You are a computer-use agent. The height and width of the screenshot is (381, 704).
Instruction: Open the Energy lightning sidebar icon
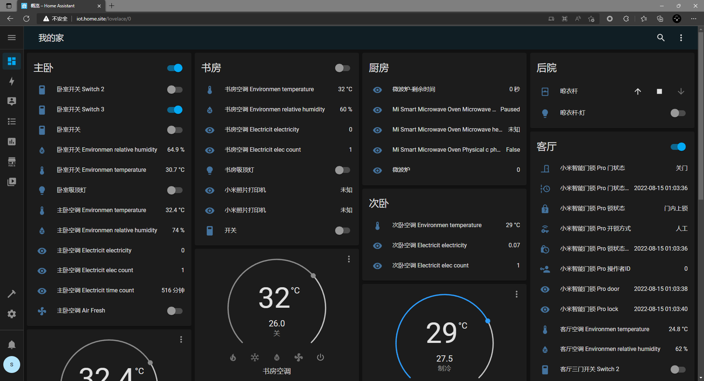tap(12, 81)
